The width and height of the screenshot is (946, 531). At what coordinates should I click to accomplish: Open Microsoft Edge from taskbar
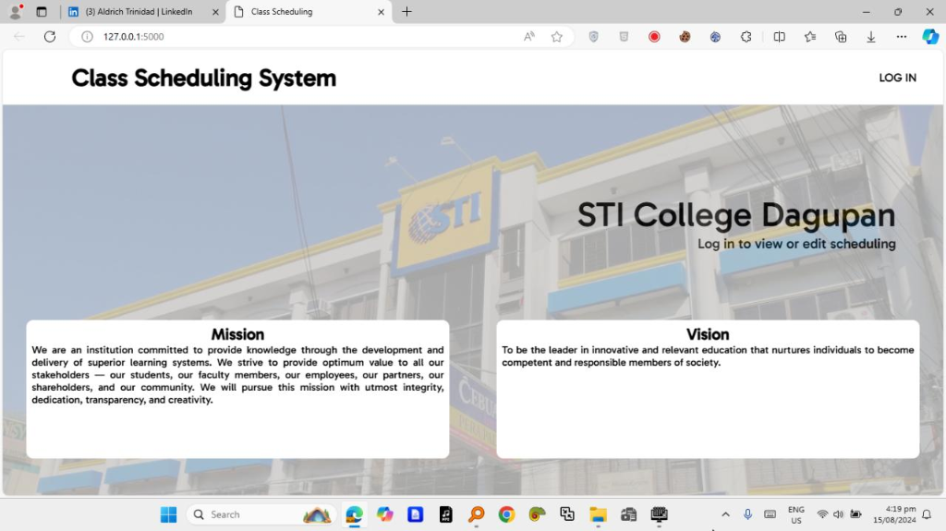click(354, 514)
